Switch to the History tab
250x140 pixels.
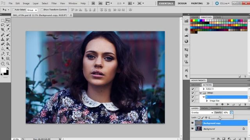(196, 85)
